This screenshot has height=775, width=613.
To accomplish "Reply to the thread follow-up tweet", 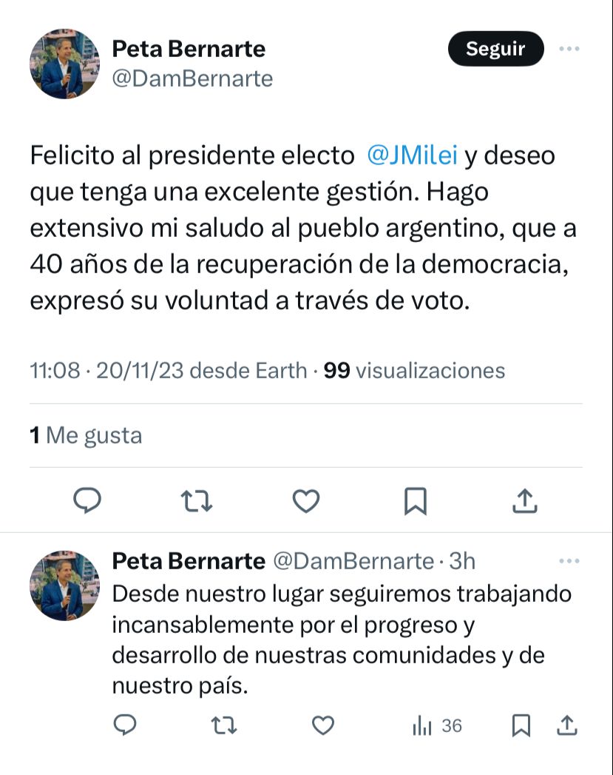I will click(x=125, y=725).
